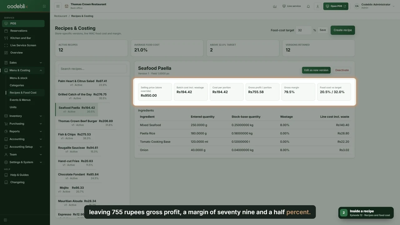Select Grilled Catch of the Day recipe

point(82,96)
